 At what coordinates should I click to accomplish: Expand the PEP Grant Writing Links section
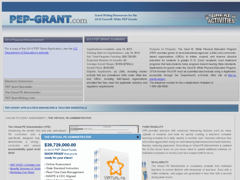click(43, 98)
